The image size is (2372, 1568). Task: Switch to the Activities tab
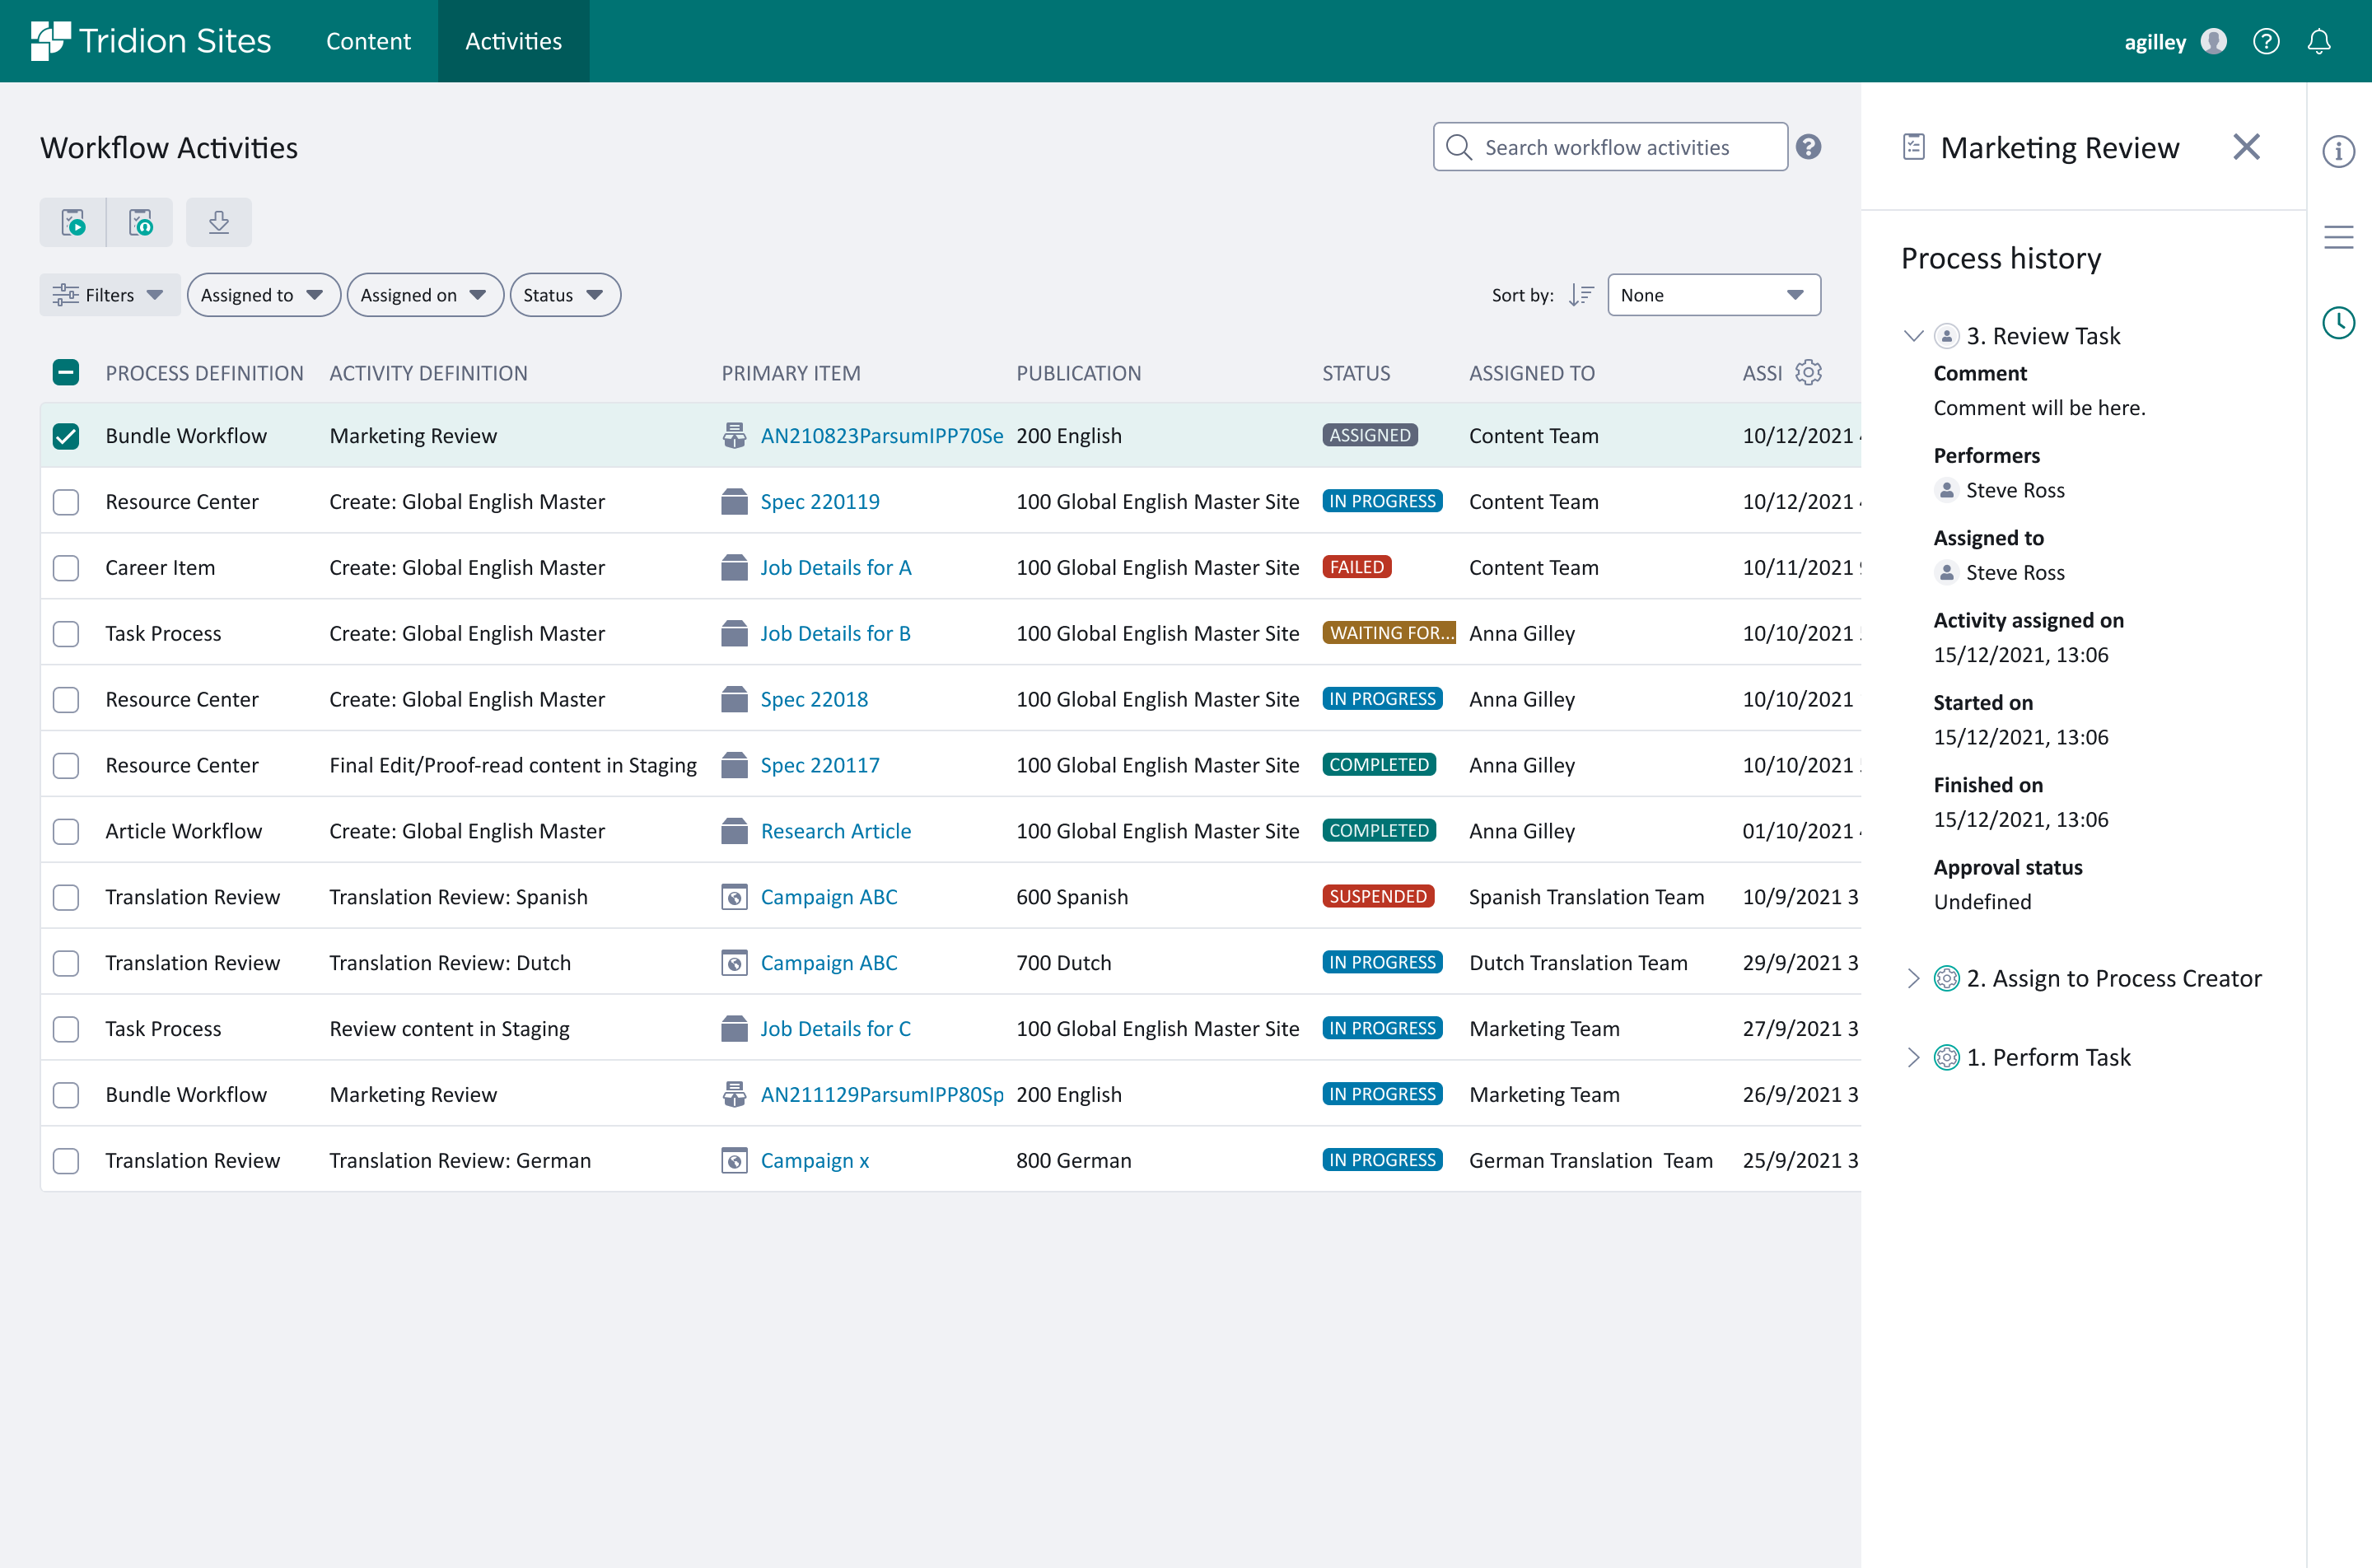pos(513,41)
